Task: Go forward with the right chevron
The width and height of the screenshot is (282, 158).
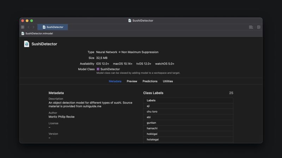Action: pos(33,27)
